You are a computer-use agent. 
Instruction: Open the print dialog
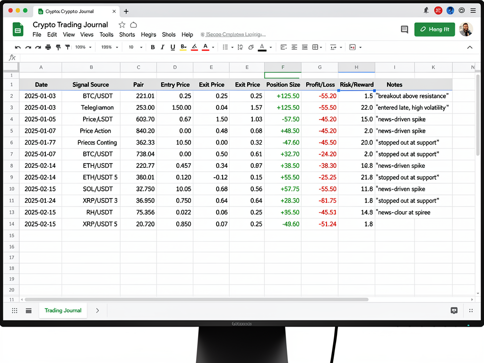pos(48,47)
